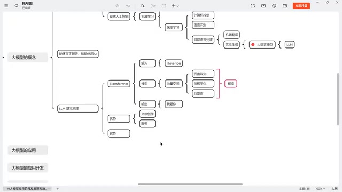Click the boundary frame tool icon

coord(164,6)
